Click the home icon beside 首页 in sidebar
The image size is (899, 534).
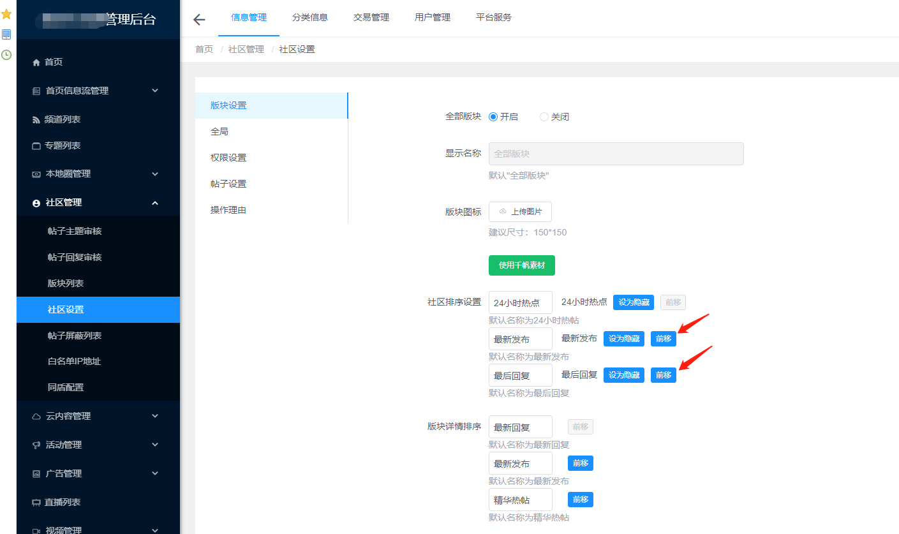36,63
